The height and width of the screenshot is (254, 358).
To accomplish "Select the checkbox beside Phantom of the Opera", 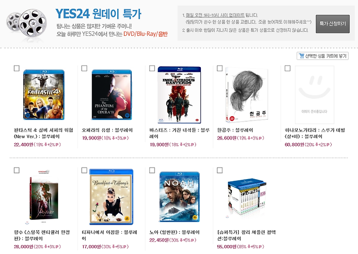I will pos(84,68).
